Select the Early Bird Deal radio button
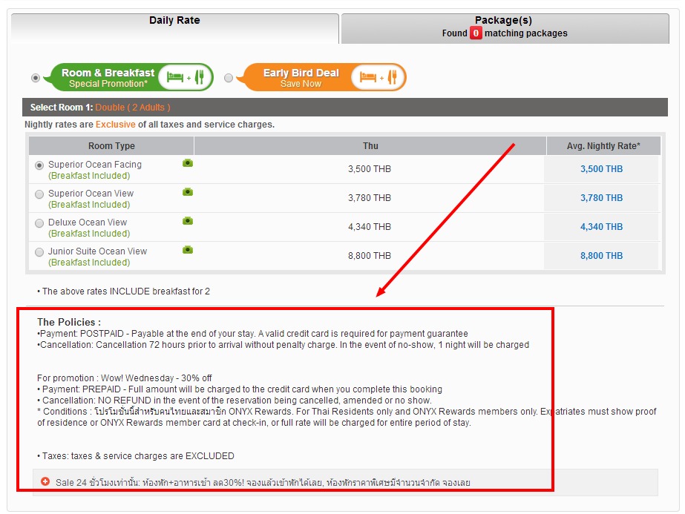This screenshot has width=685, height=514. pyautogui.click(x=229, y=78)
